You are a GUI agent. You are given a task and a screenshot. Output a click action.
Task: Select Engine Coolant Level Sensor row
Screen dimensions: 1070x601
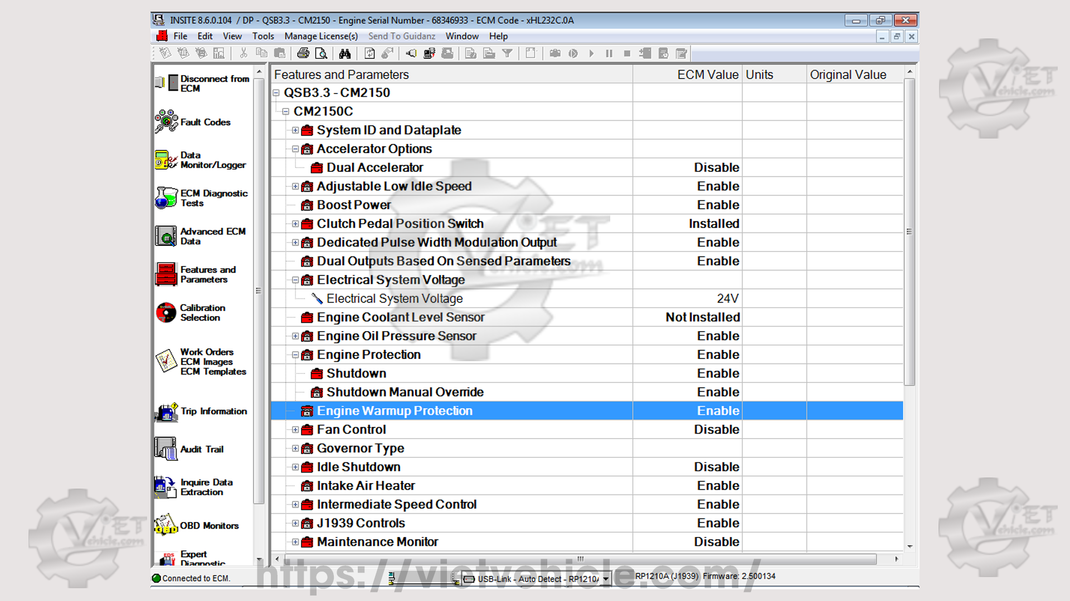(x=400, y=317)
